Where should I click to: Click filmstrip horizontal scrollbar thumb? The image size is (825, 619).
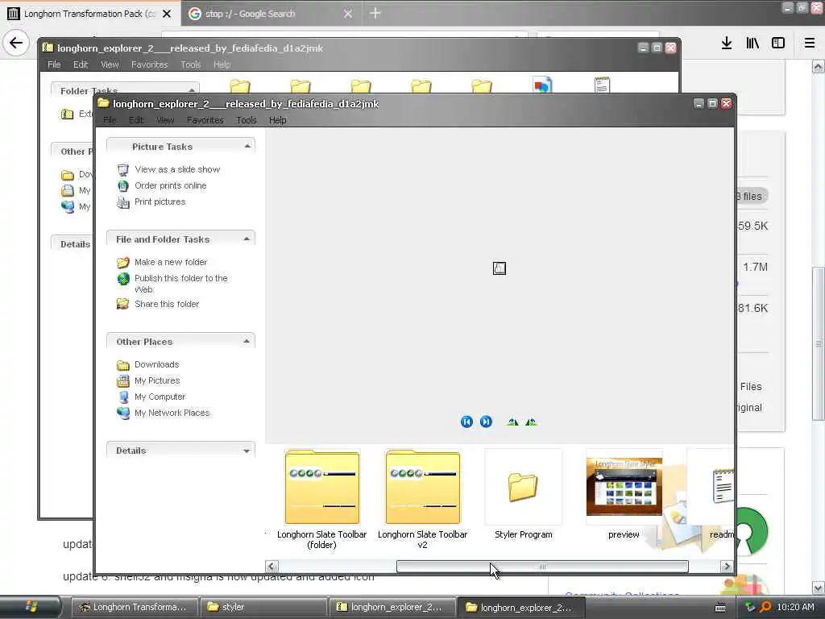542,567
